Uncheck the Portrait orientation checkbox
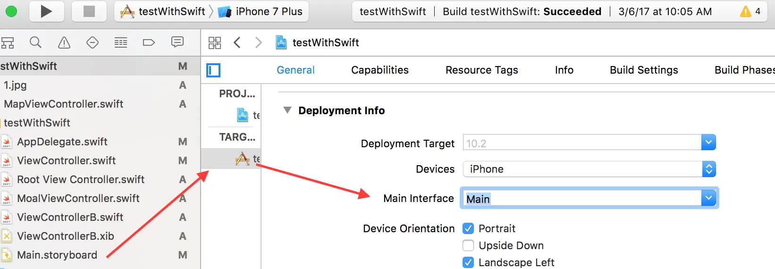775x269 pixels. click(468, 228)
